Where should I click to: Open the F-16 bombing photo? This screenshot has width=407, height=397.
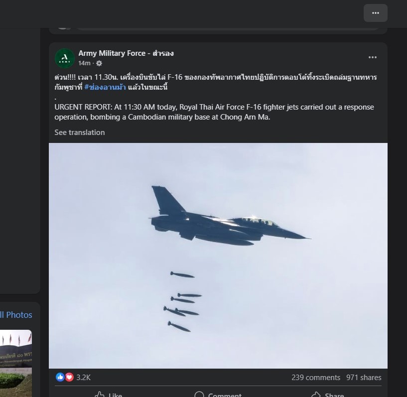[218, 256]
